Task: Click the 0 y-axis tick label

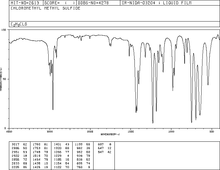Action: (5, 128)
